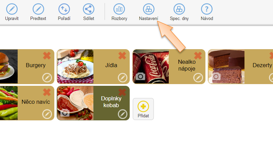Edit the Doplnky kebab category pencil
The height and width of the screenshot is (157, 273).
[123, 114]
